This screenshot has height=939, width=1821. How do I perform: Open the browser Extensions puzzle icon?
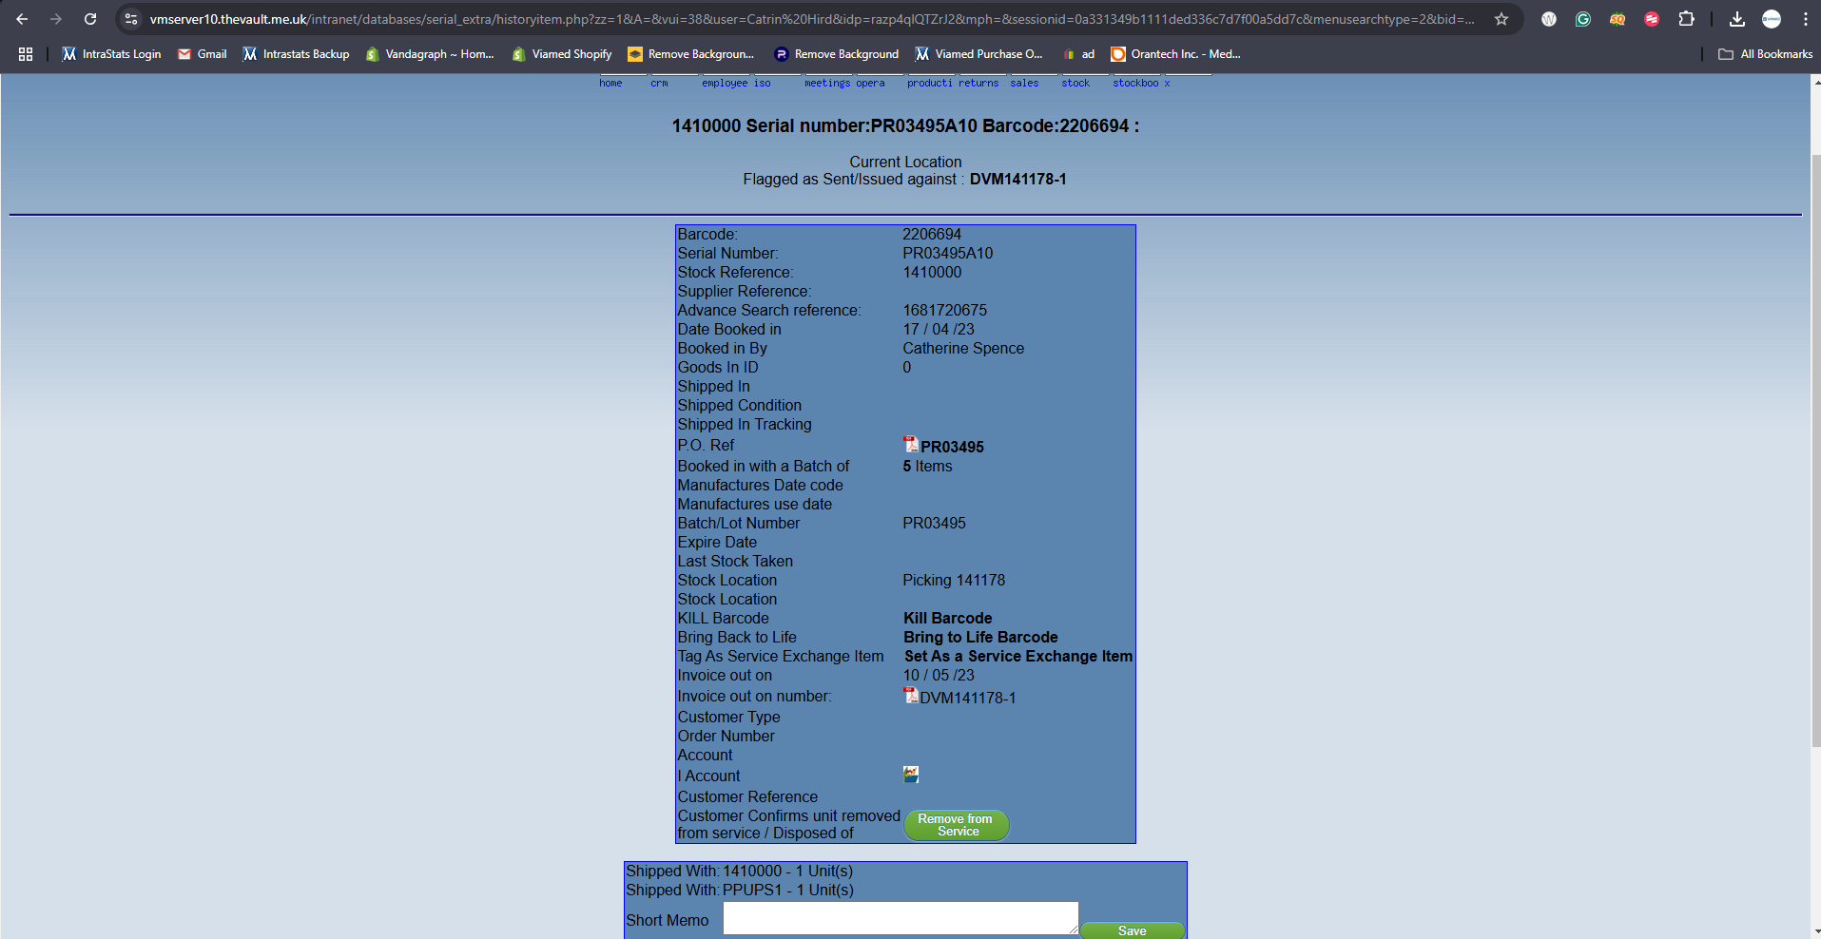pos(1686,19)
